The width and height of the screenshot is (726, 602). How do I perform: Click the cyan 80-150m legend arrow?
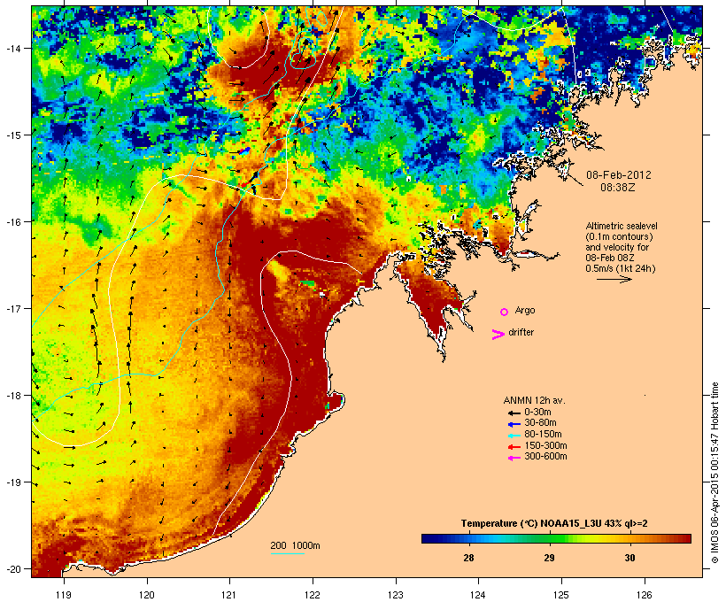tap(514, 436)
